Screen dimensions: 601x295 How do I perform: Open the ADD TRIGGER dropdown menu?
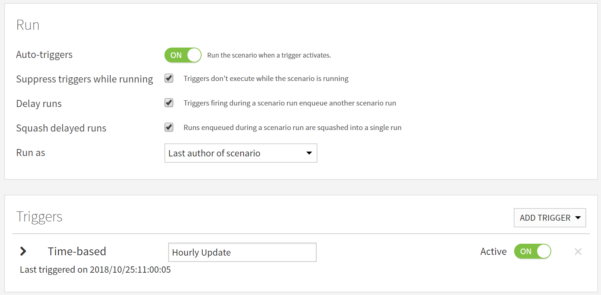point(550,218)
